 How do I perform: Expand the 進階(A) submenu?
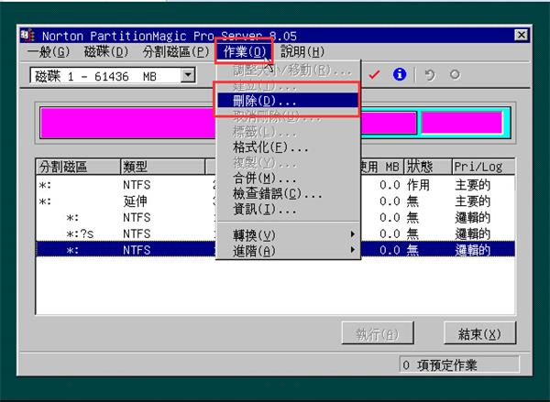(288, 250)
